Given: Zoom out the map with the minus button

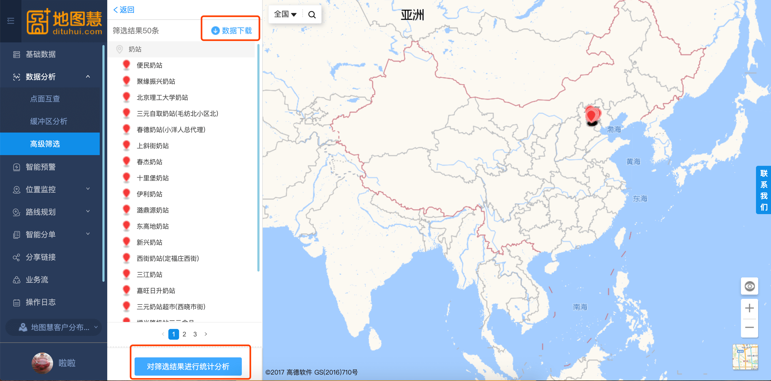Looking at the screenshot, I should (749, 327).
